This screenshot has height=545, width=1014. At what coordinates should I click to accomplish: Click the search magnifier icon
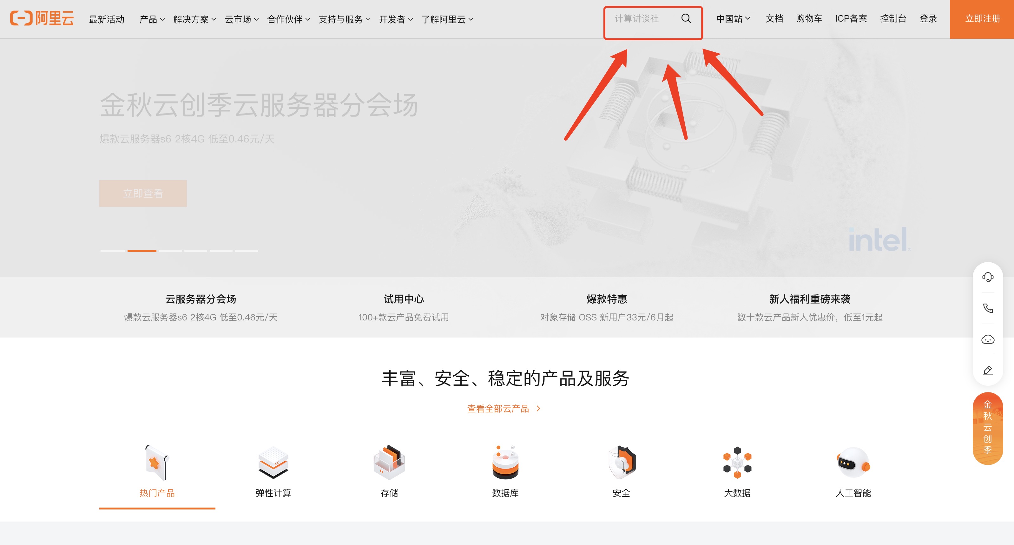tap(686, 18)
